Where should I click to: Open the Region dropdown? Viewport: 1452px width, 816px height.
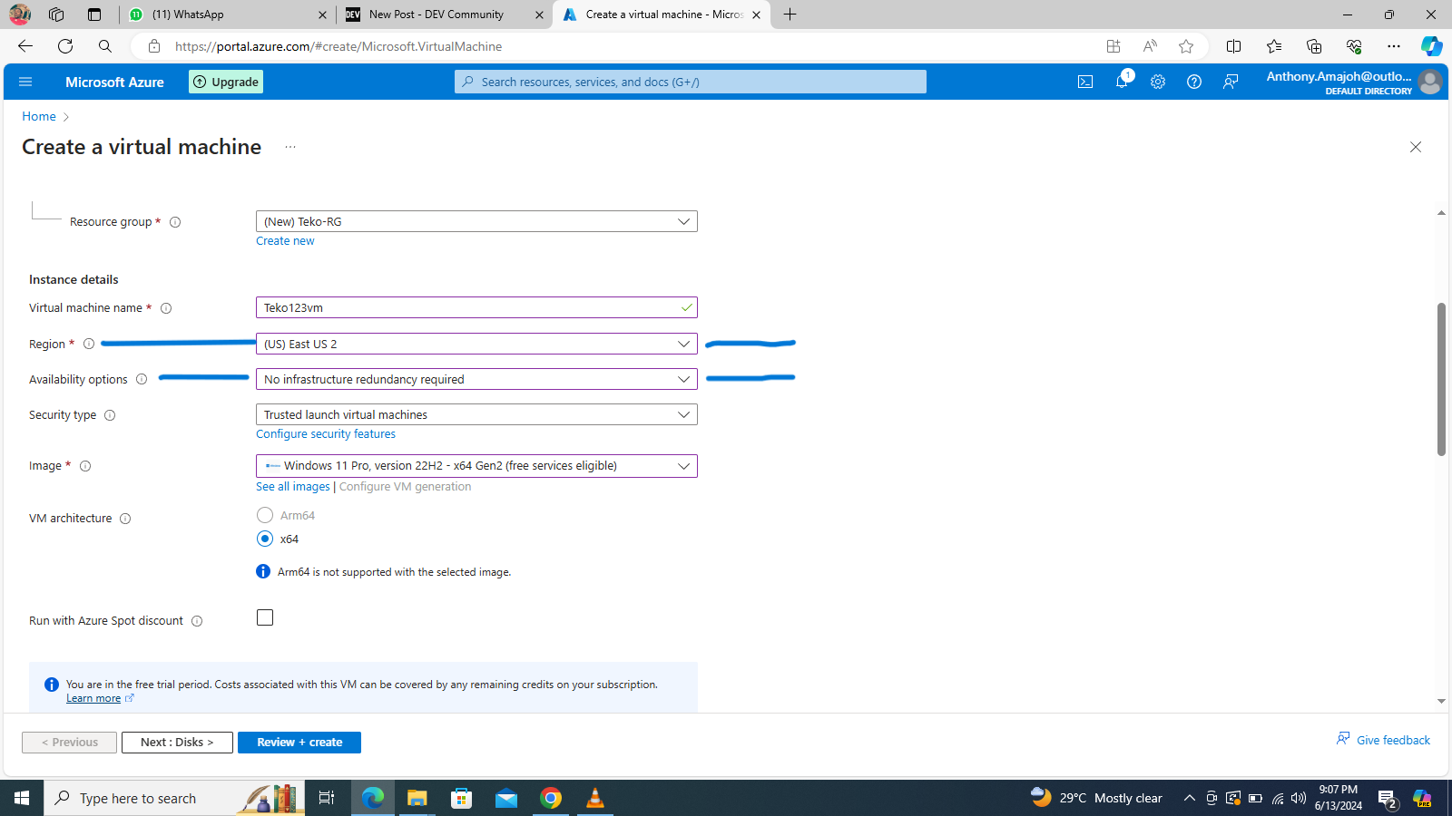pyautogui.click(x=476, y=344)
